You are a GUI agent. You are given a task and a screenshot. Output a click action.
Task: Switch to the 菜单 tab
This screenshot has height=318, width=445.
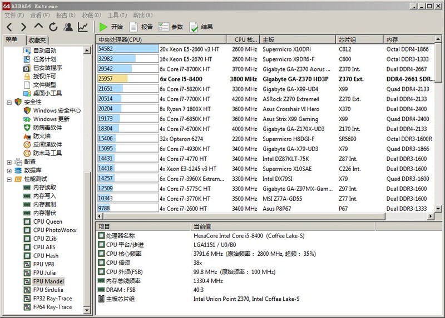[x=11, y=39]
